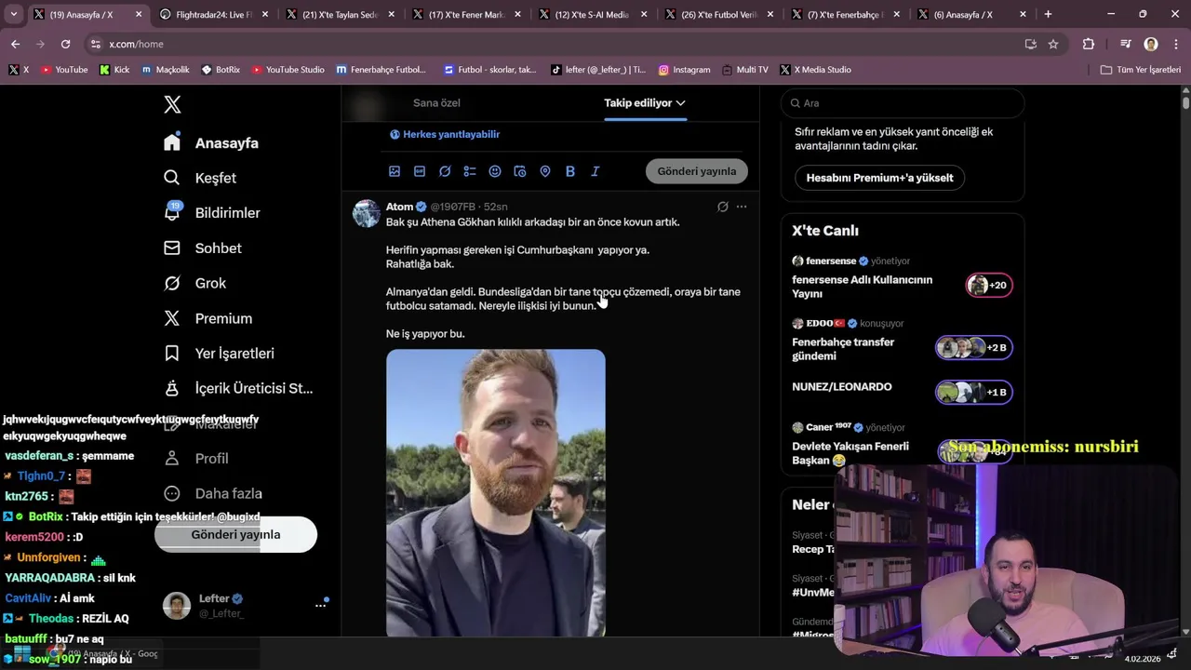Viewport: 1191px width, 670px height.
Task: Switch to X'te Fener Mark browser tab
Action: click(465, 14)
